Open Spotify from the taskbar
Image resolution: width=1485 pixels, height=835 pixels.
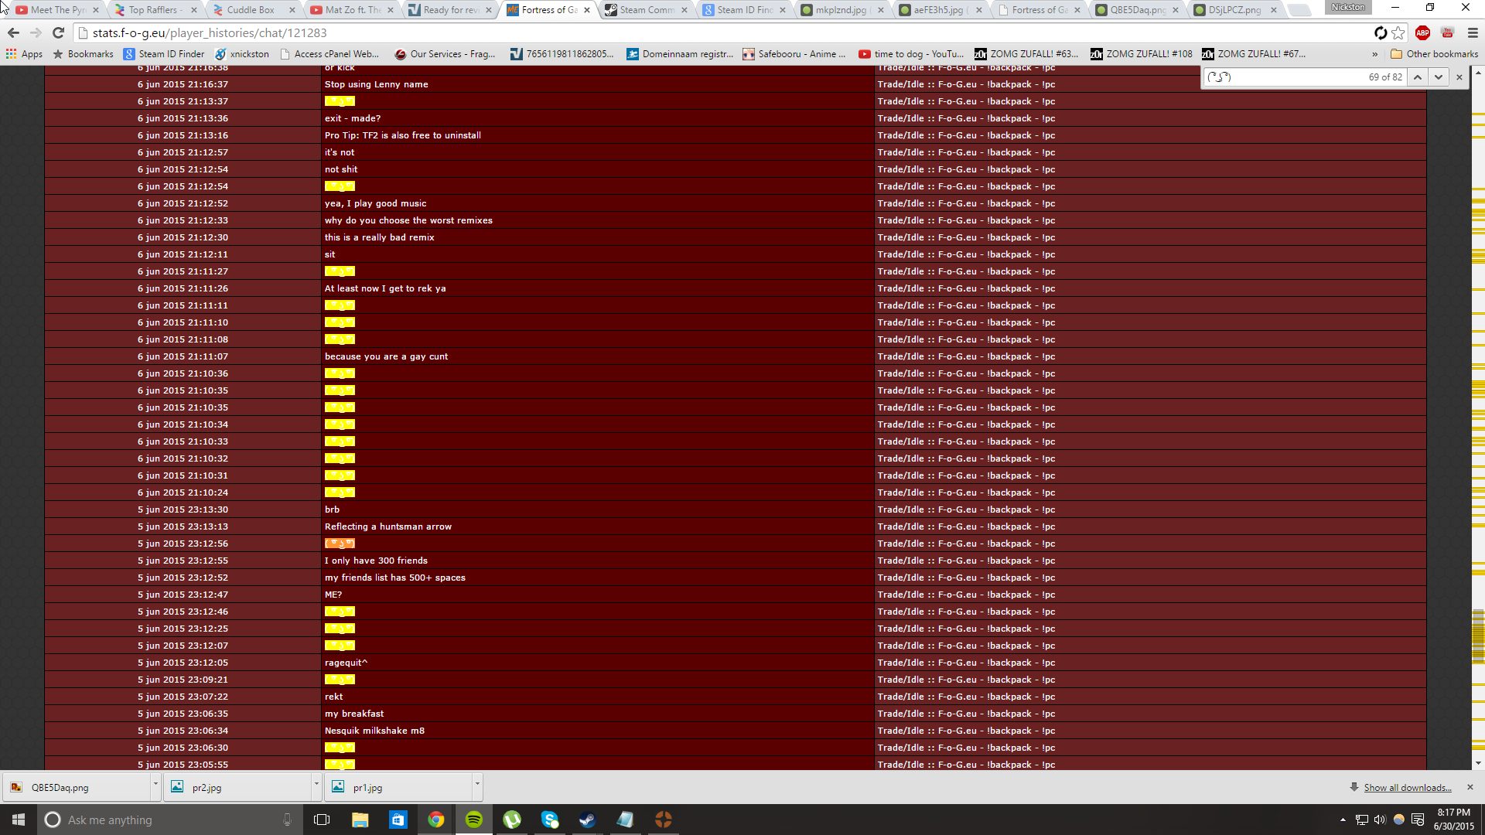click(474, 820)
